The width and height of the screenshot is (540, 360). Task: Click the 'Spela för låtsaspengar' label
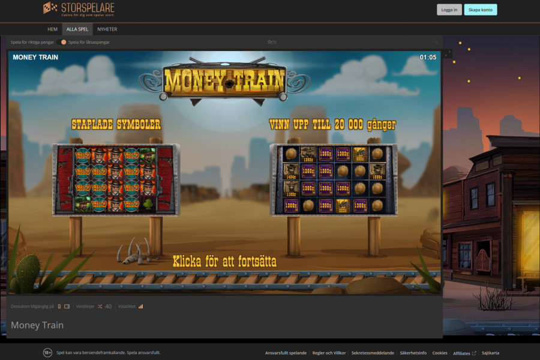coord(89,42)
